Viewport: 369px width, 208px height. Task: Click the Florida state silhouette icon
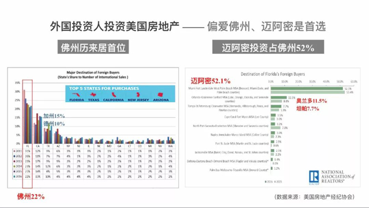pyautogui.click(x=76, y=95)
